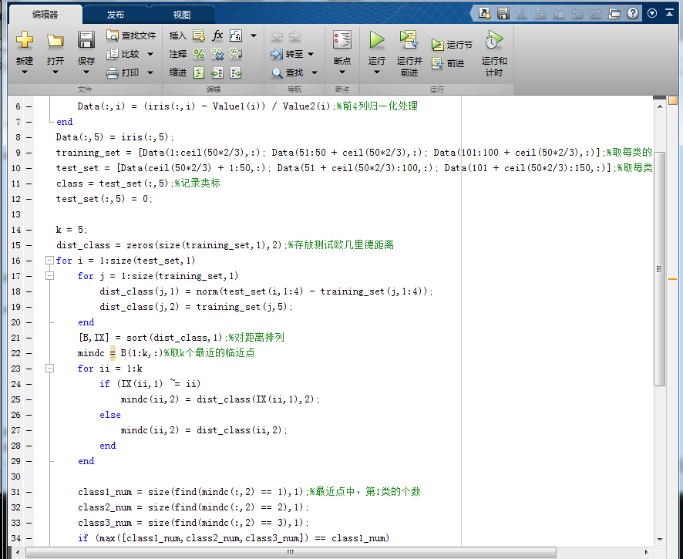
Task: Click the uncomment icon with blue X
Action: [217, 54]
